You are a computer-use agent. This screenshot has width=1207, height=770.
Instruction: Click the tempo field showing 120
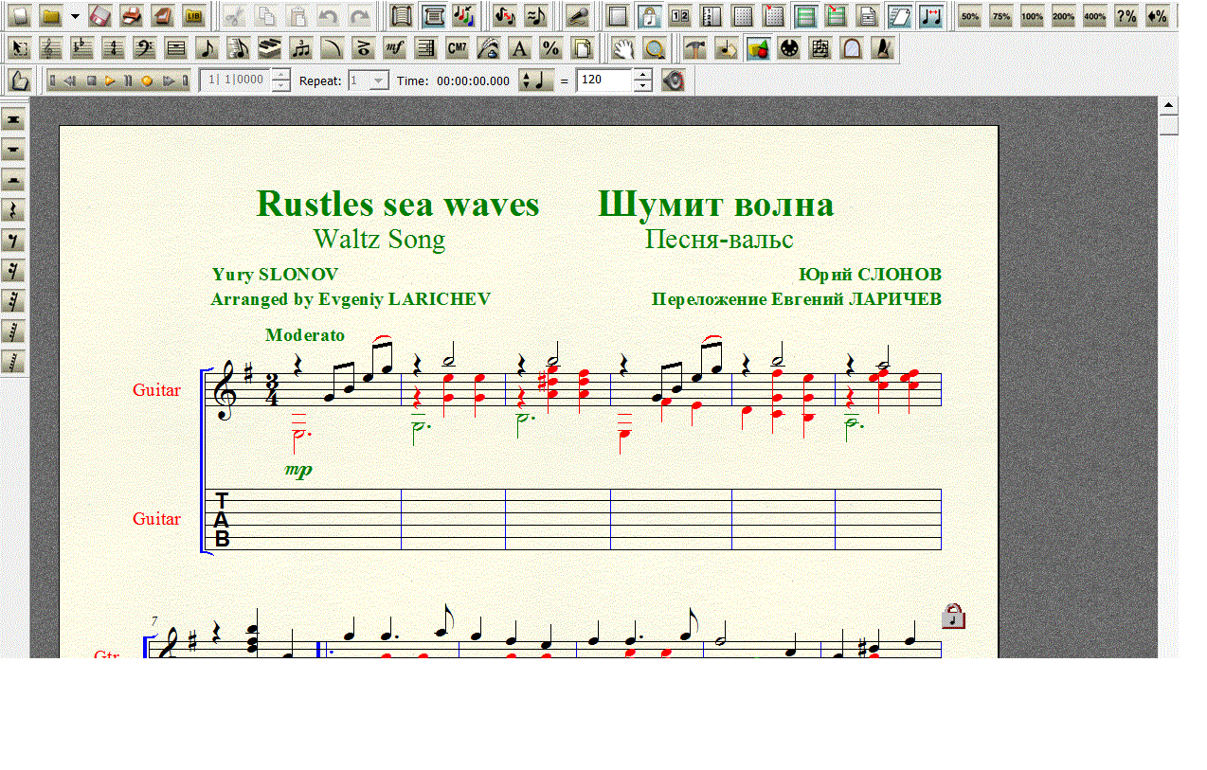[604, 81]
